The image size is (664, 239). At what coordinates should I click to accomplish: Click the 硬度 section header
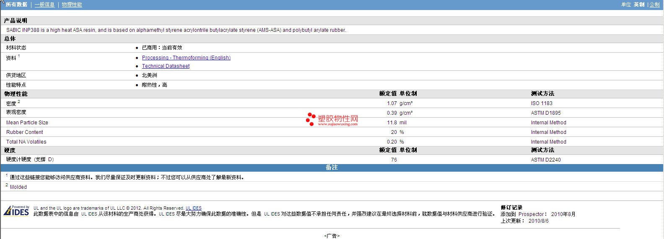coord(10,150)
